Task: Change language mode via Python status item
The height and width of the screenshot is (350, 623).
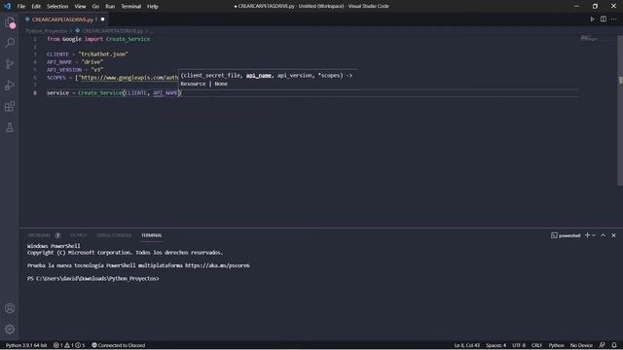Action: 556,345
